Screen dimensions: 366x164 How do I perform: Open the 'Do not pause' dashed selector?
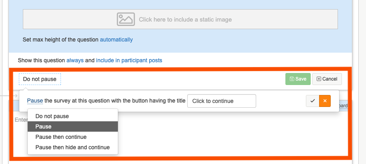click(x=40, y=79)
